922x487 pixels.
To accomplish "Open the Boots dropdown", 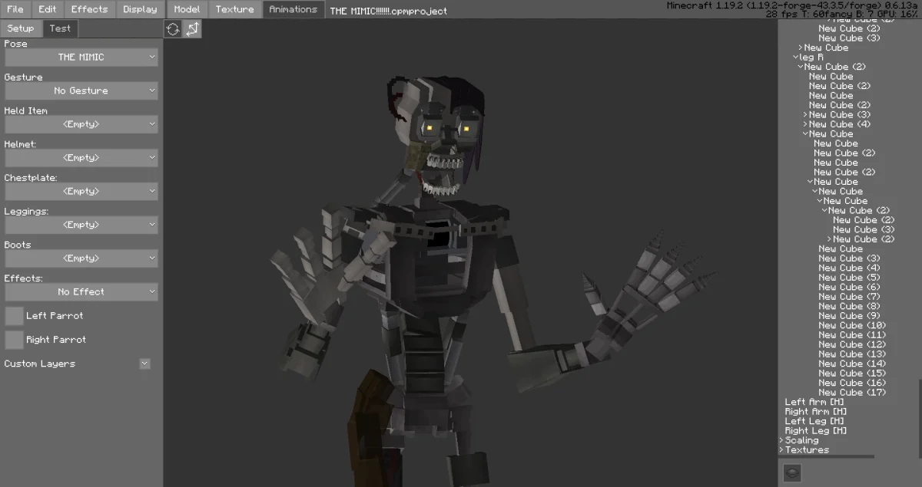I will tap(81, 258).
